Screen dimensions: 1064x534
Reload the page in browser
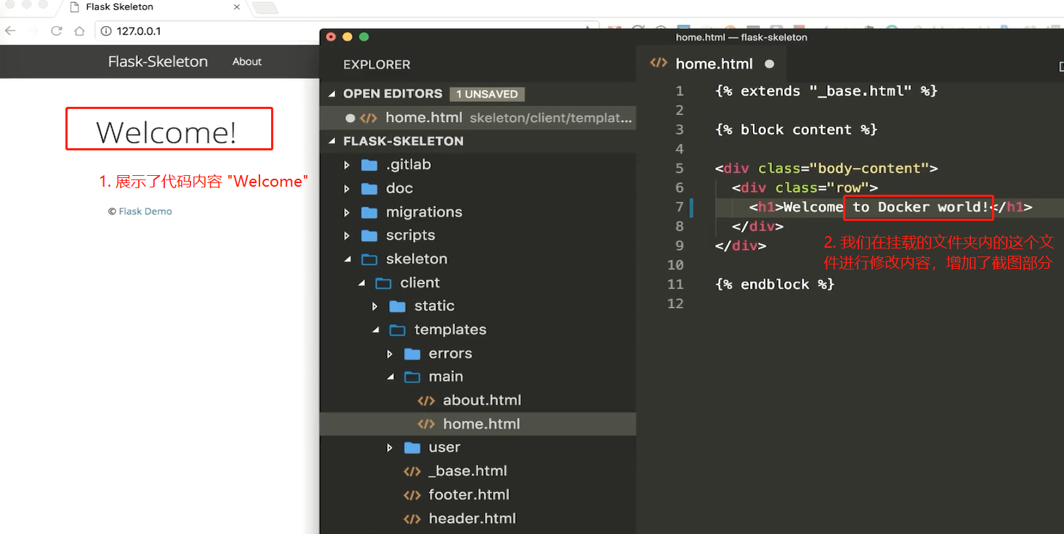click(57, 31)
